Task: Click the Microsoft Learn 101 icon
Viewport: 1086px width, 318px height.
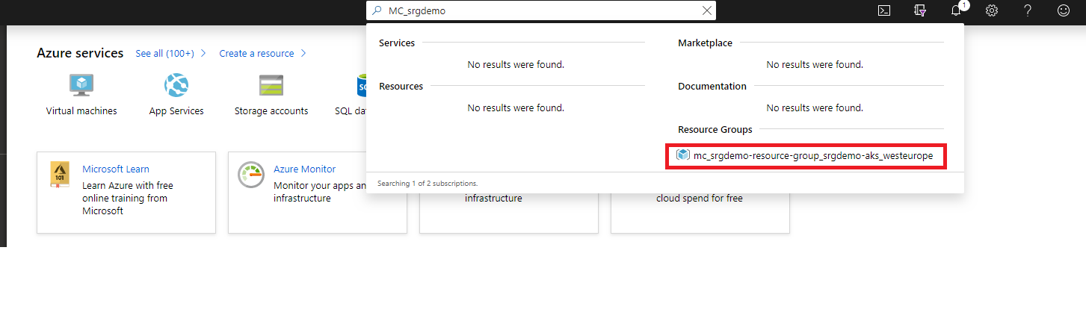Action: pyautogui.click(x=60, y=174)
